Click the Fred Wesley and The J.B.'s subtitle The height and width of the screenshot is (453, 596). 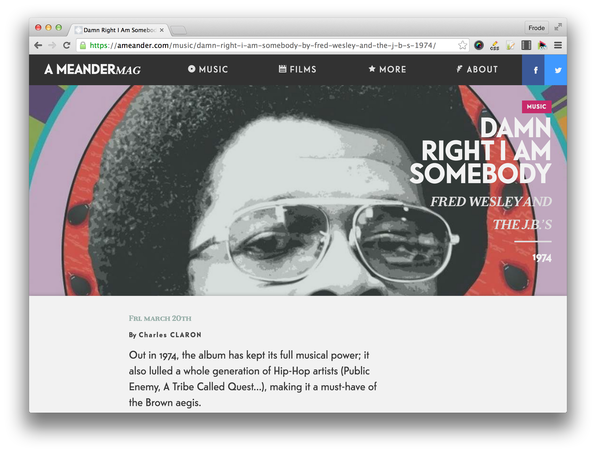(x=491, y=213)
